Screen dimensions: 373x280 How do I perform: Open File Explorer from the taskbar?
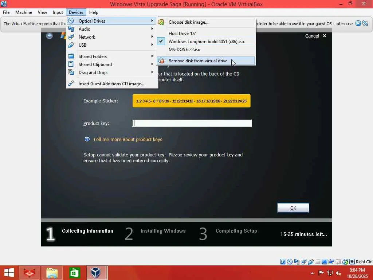coord(52,273)
